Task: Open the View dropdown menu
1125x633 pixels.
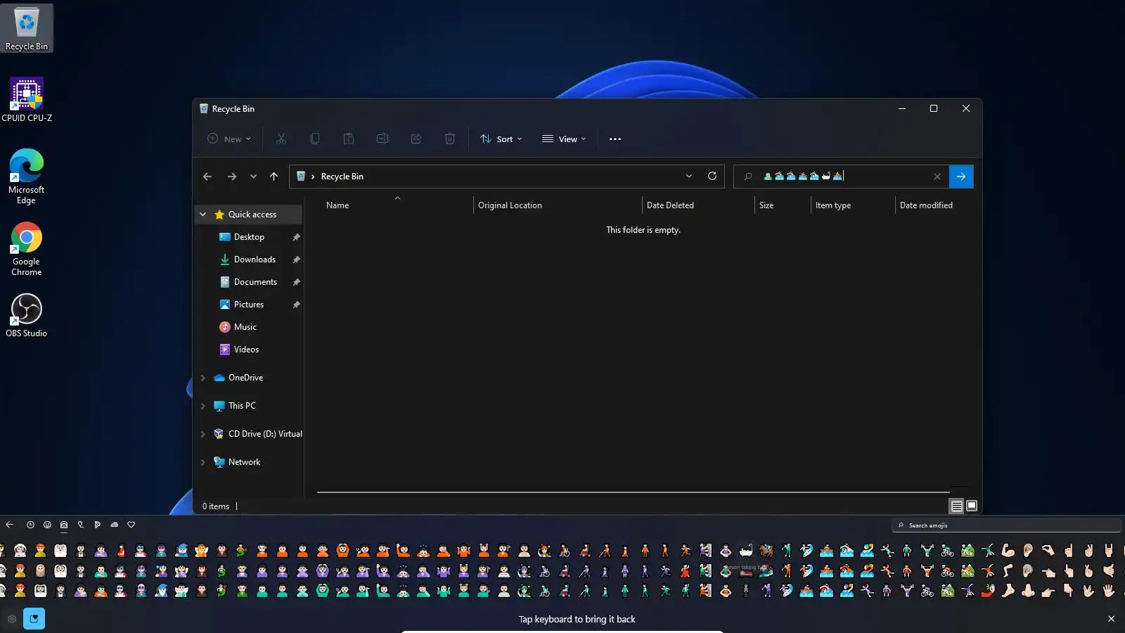Action: pyautogui.click(x=564, y=139)
